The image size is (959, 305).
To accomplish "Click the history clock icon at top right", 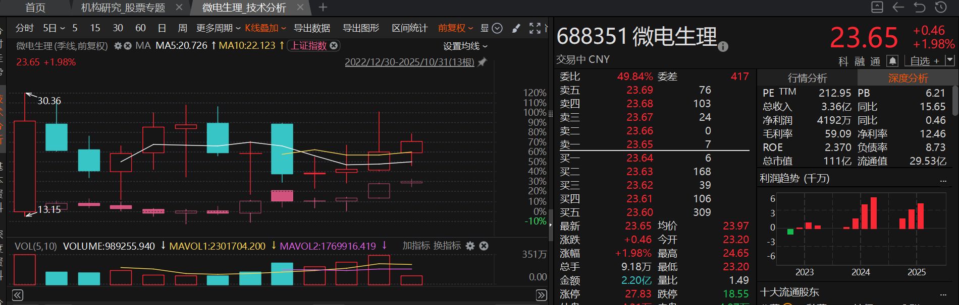I will coord(940,7).
